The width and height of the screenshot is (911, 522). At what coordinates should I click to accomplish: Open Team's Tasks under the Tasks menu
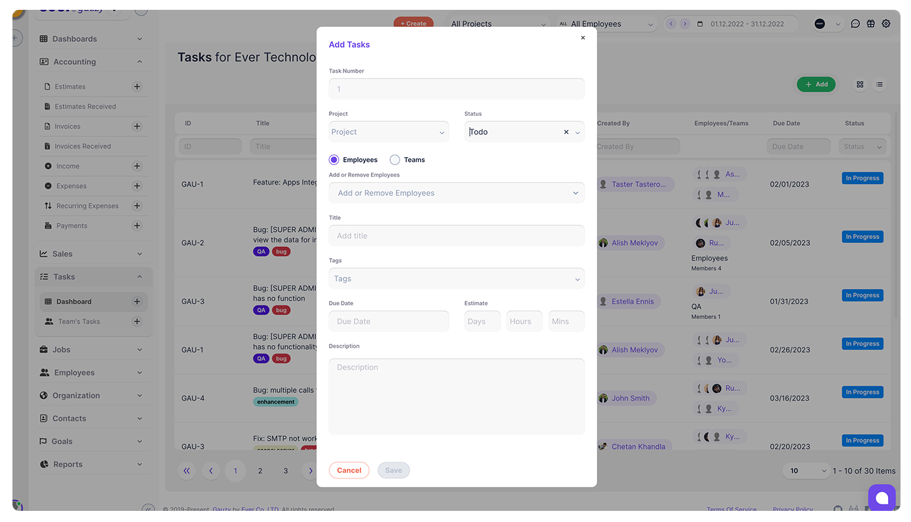click(x=79, y=321)
